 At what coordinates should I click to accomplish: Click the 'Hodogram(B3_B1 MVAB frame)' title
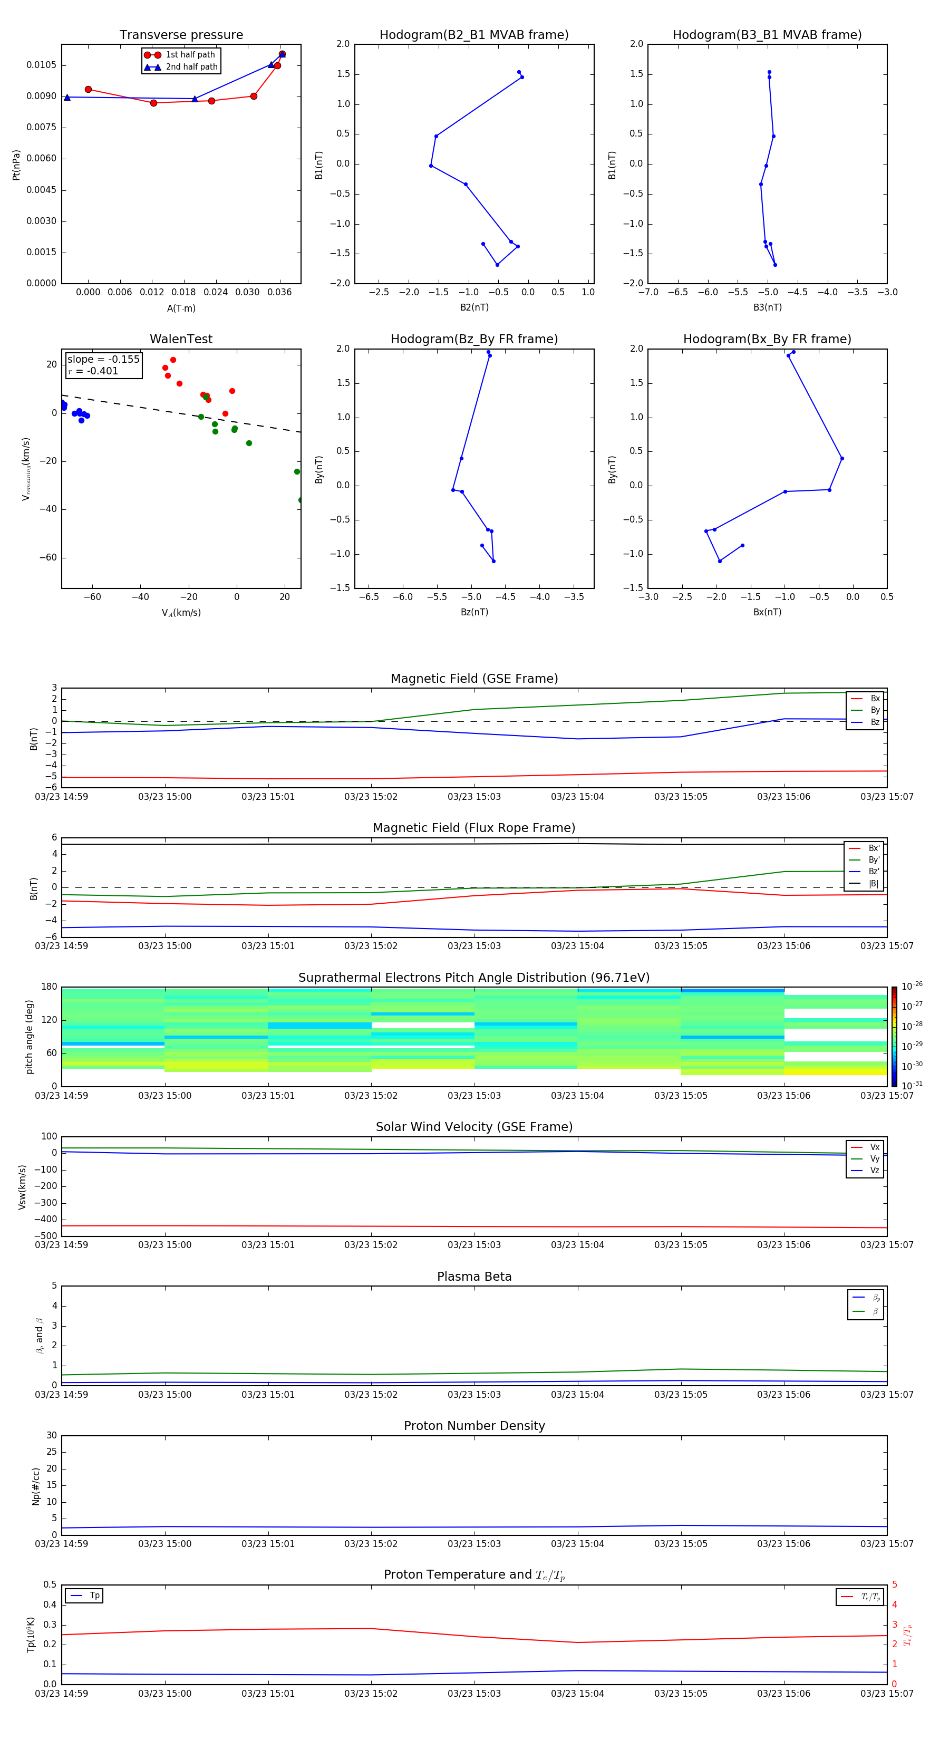tap(767, 35)
